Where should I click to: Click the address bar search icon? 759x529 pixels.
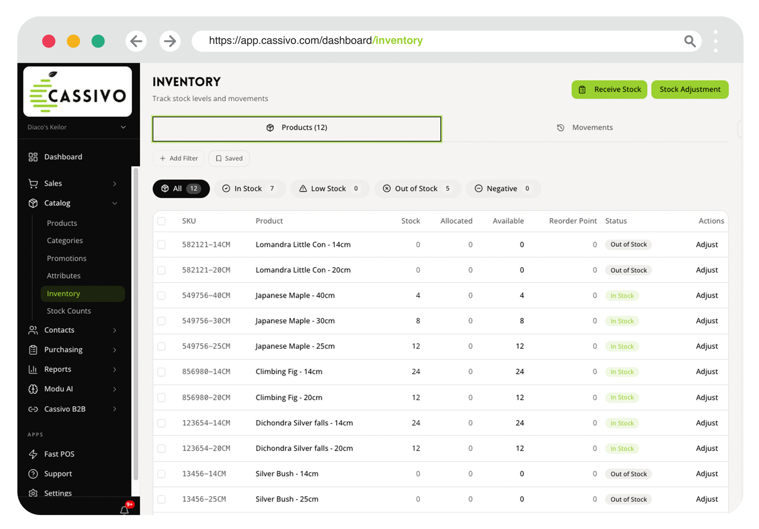690,41
